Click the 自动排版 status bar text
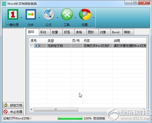The width and height of the screenshot is (152, 123). [x=99, y=118]
